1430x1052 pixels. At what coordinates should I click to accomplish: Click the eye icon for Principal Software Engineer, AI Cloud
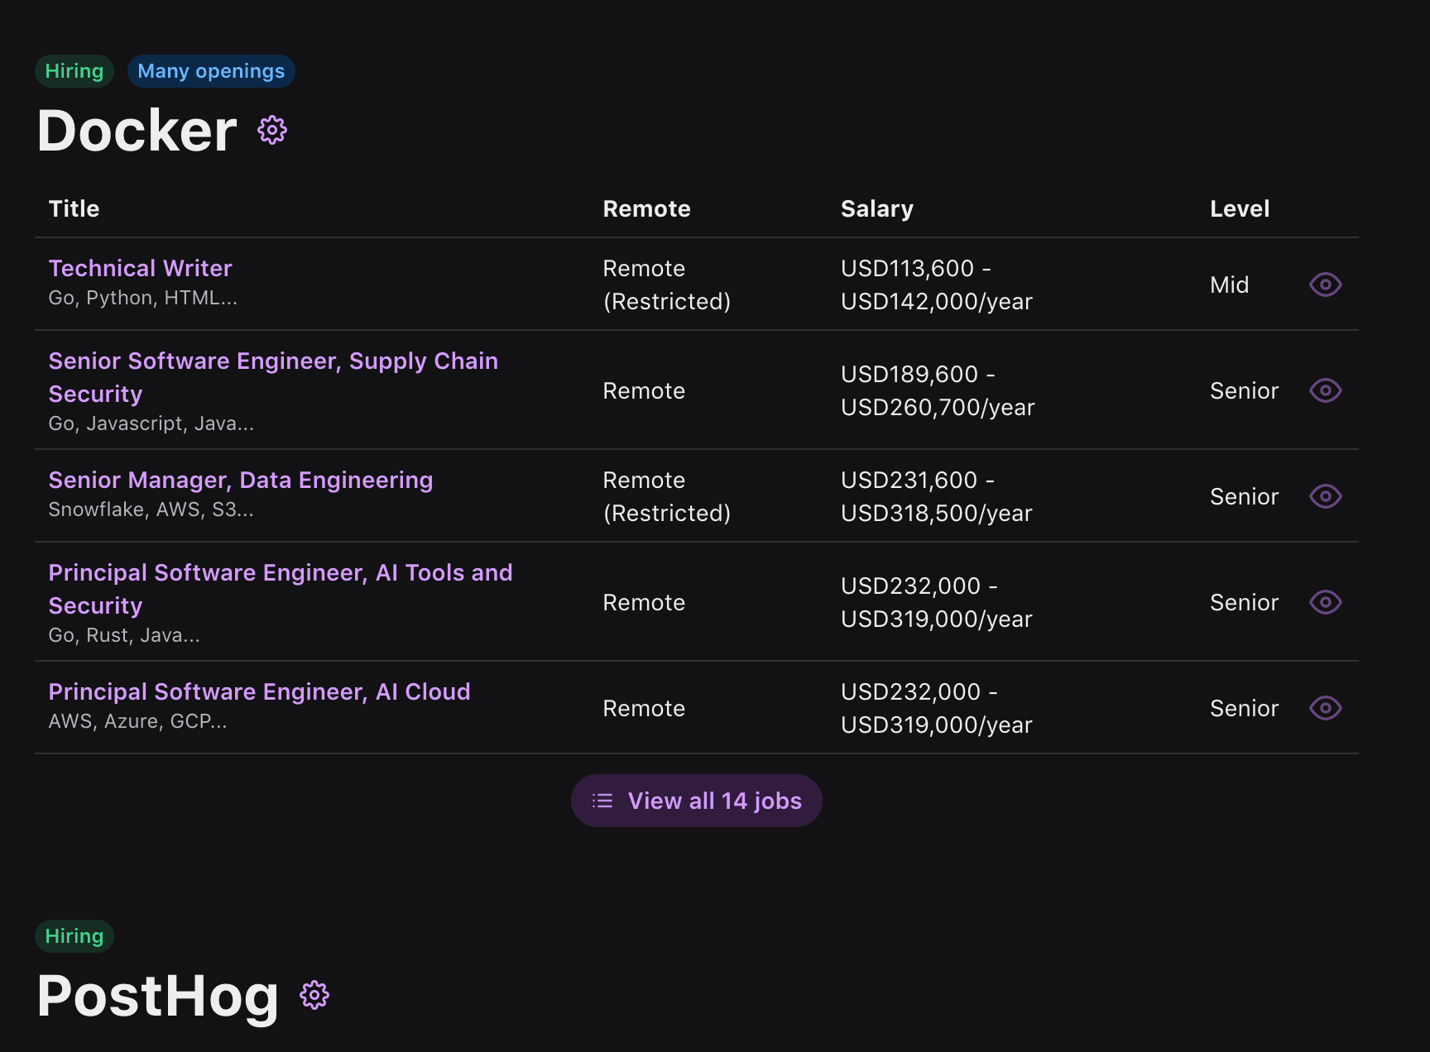[1325, 708]
